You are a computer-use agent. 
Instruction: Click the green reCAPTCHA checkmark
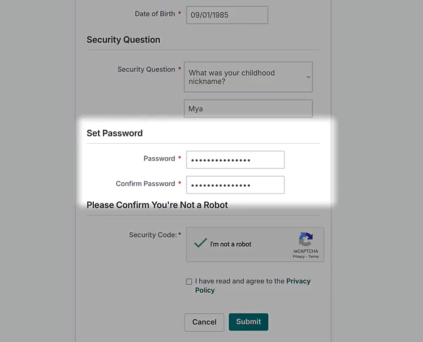[x=201, y=243]
